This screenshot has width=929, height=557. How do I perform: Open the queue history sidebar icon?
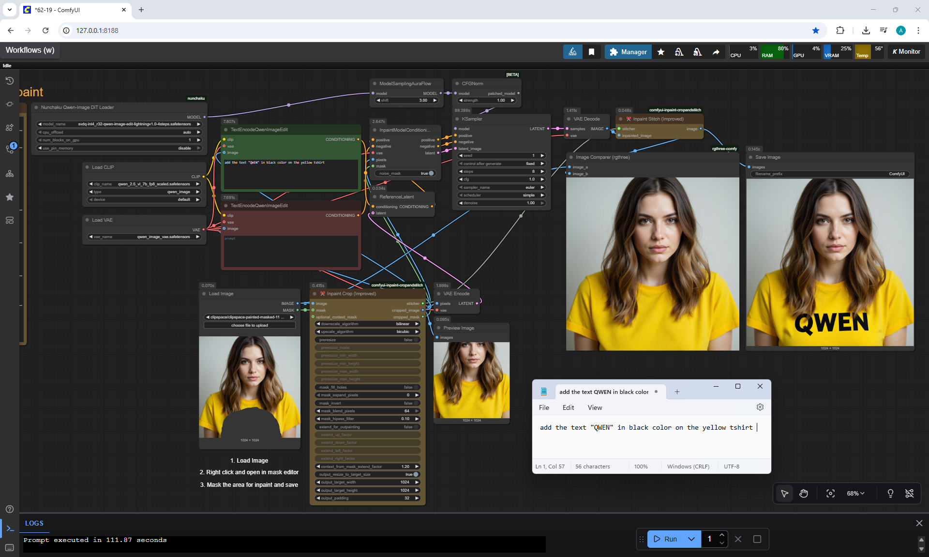pyautogui.click(x=10, y=81)
